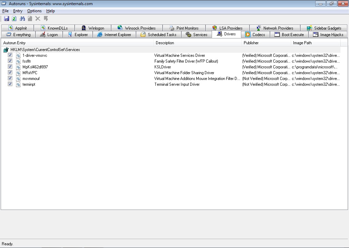Click the registry key icon beside HKLM Services
This screenshot has height=248, width=349.
pyautogui.click(x=6, y=50)
